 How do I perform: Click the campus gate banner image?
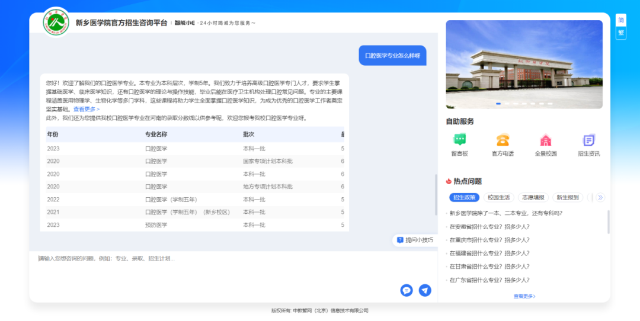(x=524, y=65)
